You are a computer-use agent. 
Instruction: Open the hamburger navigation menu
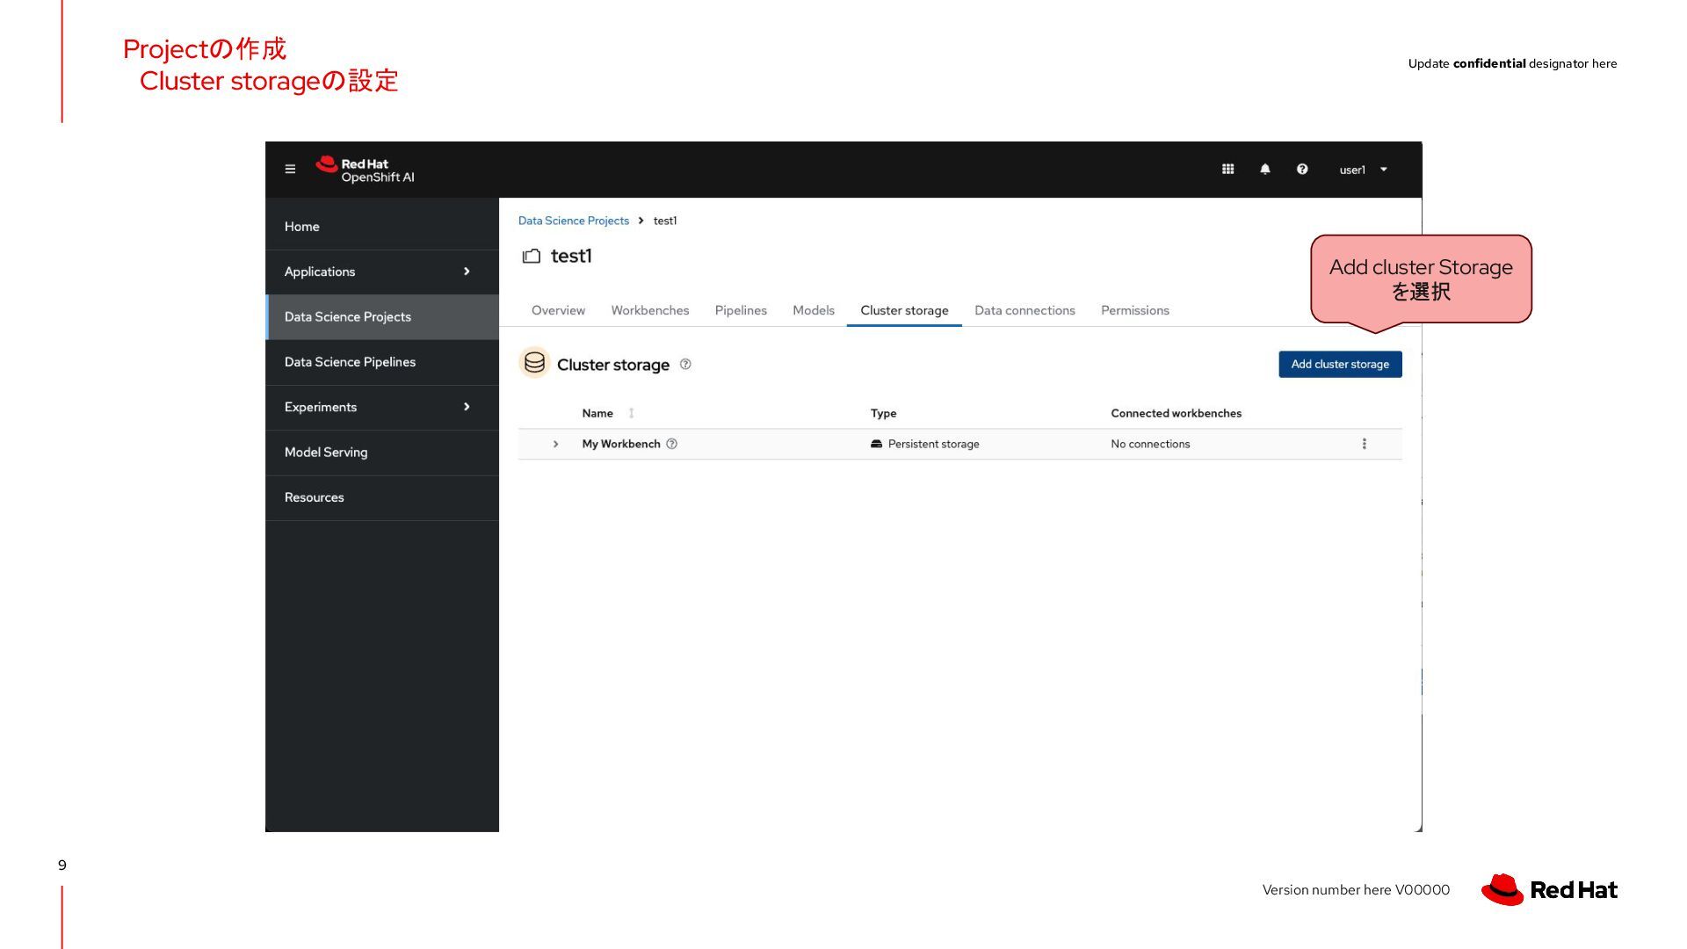coord(290,170)
